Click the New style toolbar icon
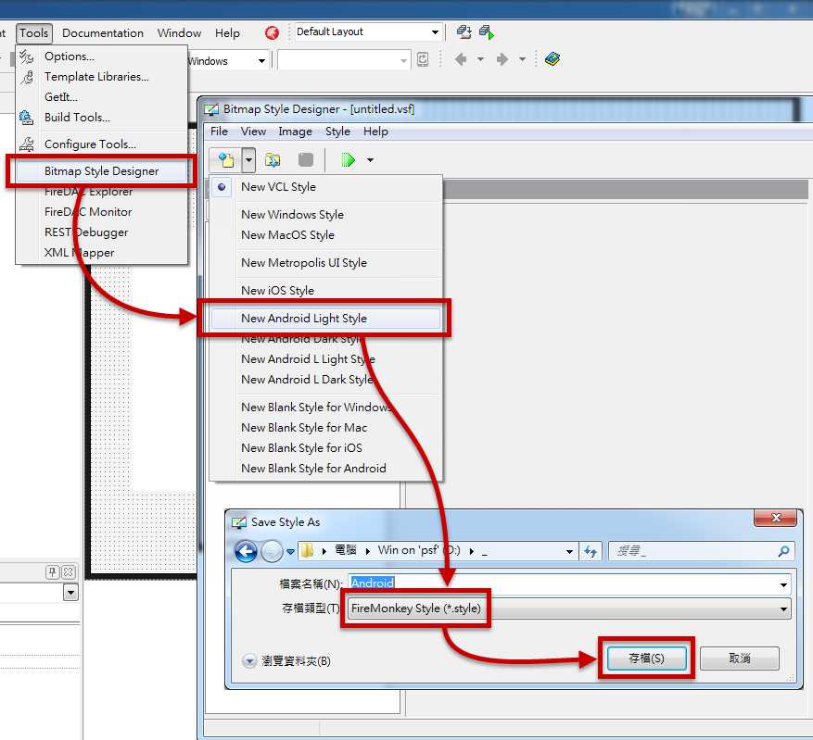 pos(225,160)
